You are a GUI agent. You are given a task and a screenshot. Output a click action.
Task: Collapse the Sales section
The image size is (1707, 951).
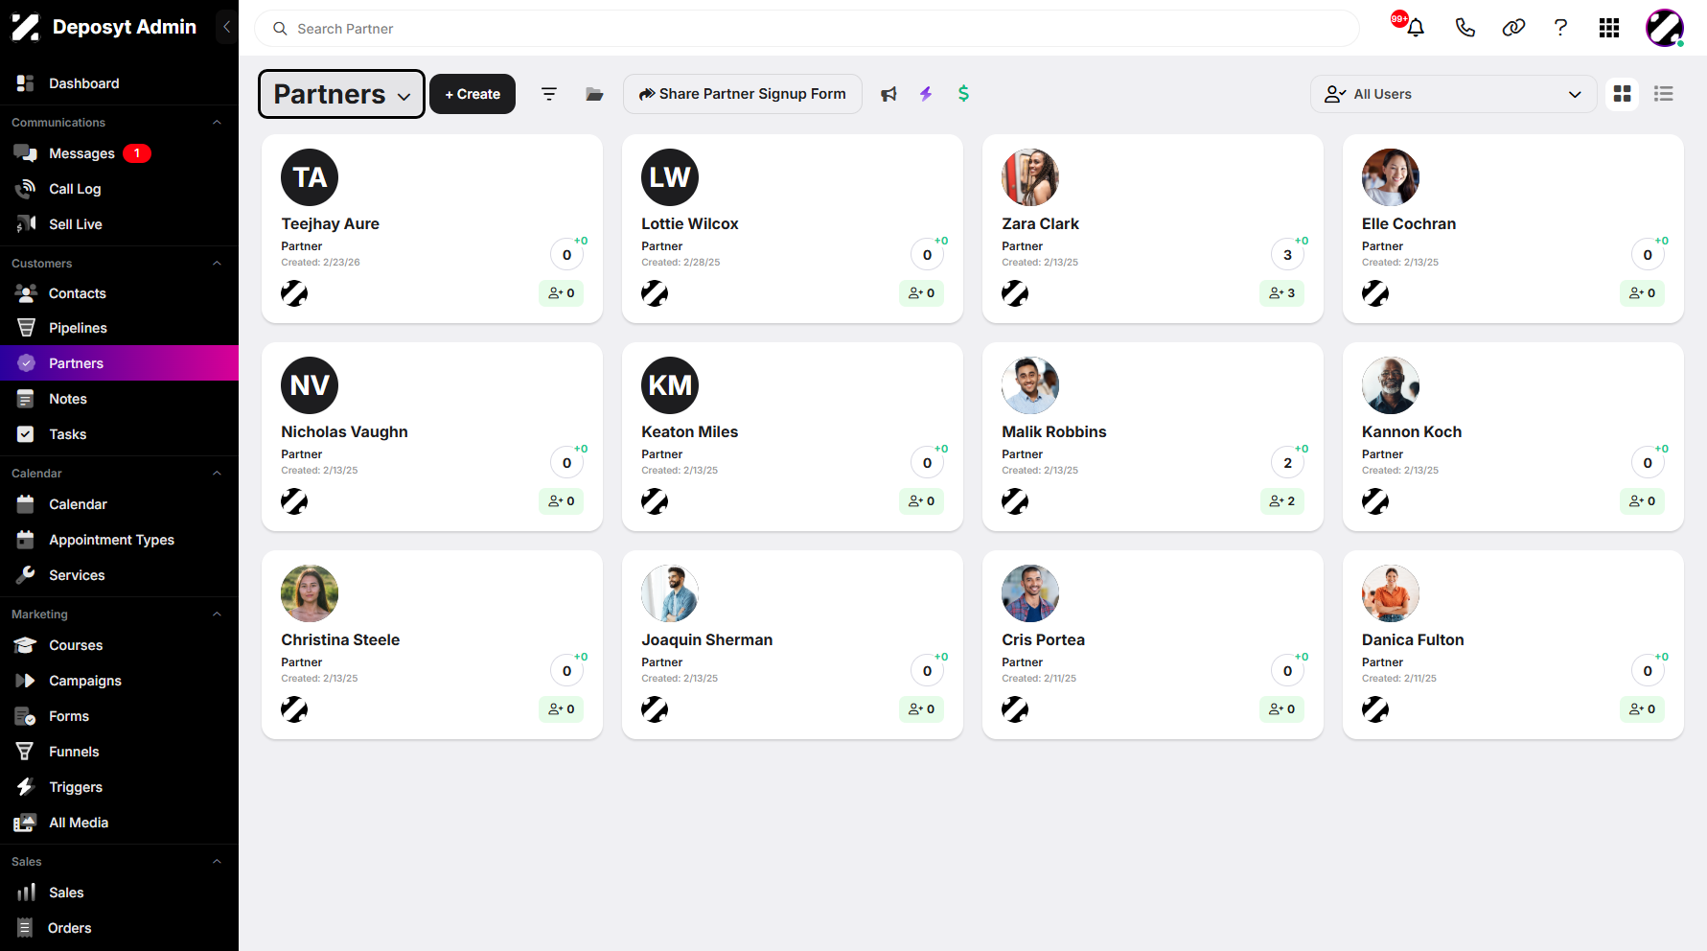217,862
